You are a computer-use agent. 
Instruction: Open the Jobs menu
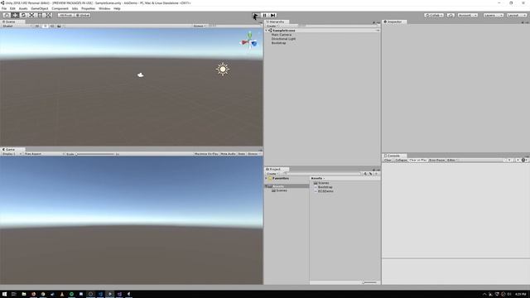(x=75, y=8)
